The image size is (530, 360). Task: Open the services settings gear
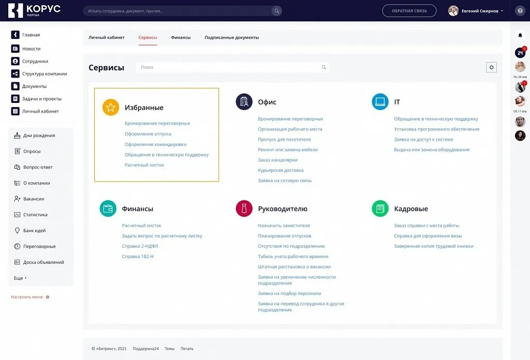pos(491,67)
